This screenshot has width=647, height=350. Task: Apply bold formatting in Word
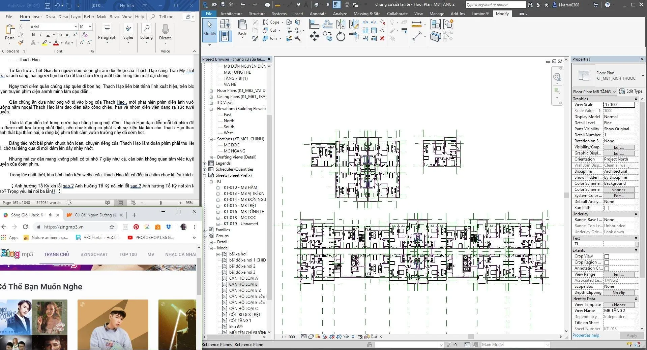click(33, 35)
